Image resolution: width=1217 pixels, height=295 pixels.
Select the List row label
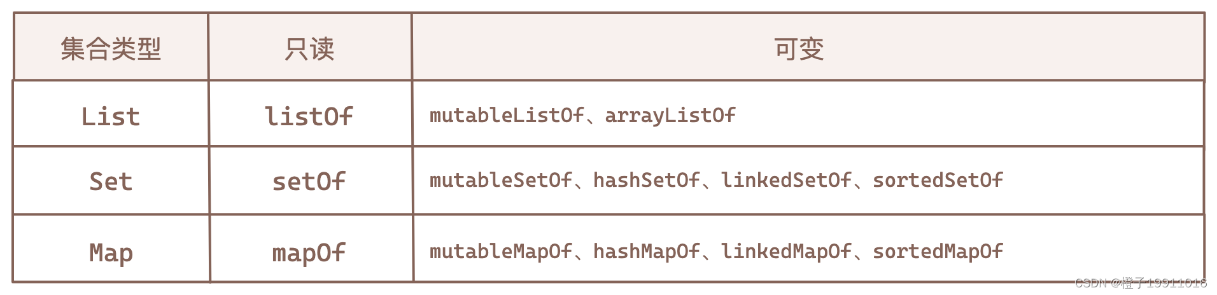[x=111, y=116]
